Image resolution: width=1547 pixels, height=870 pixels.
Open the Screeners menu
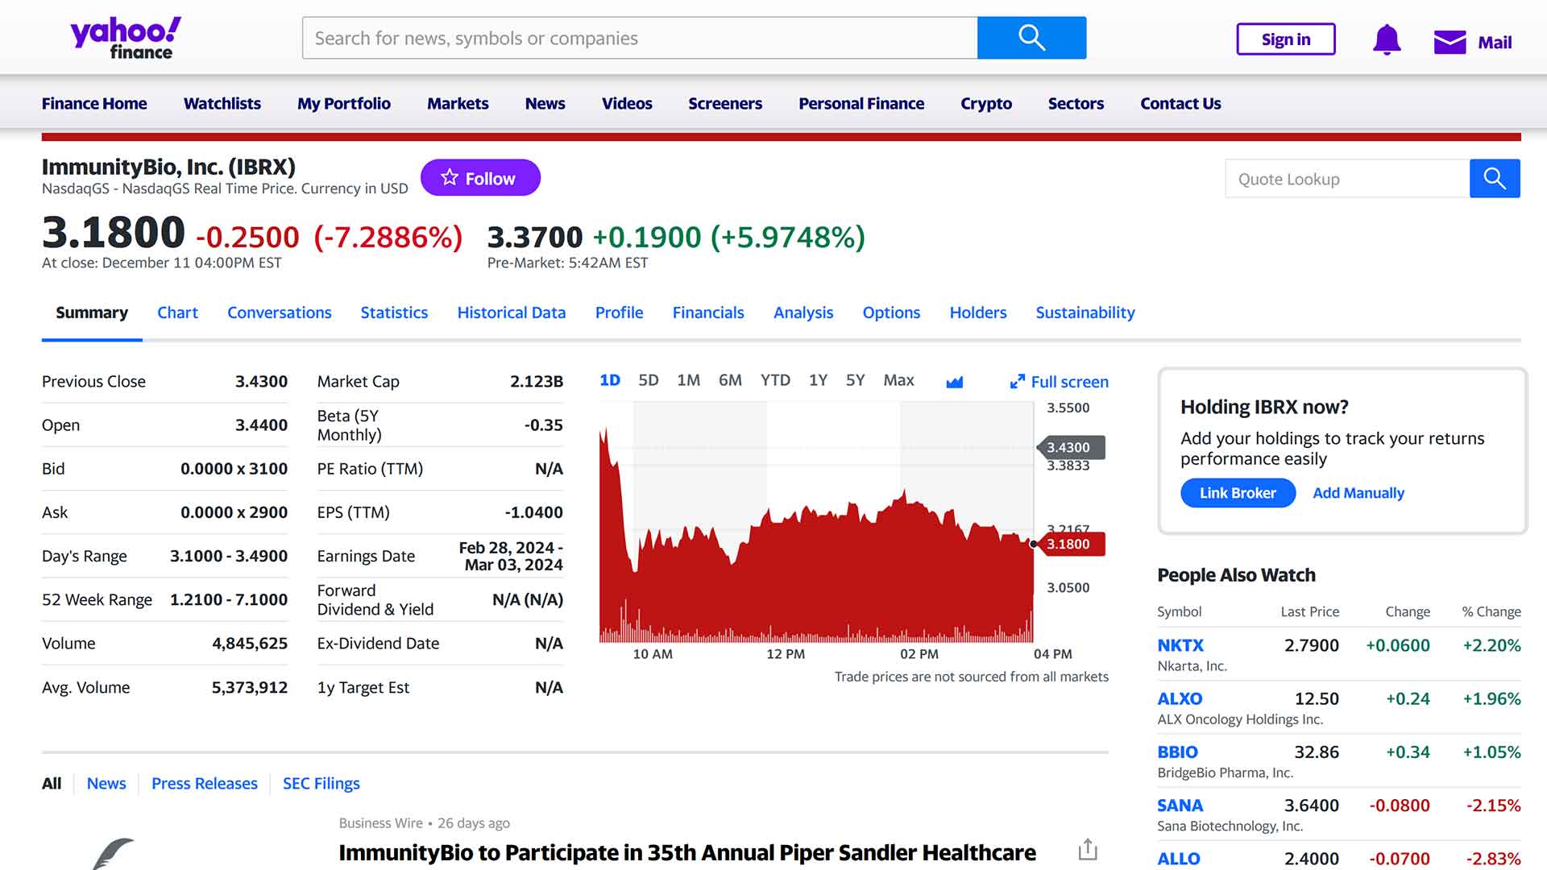[x=725, y=103]
